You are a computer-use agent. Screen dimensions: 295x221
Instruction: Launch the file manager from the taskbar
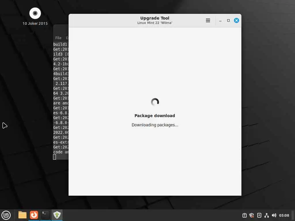pyautogui.click(x=22, y=215)
